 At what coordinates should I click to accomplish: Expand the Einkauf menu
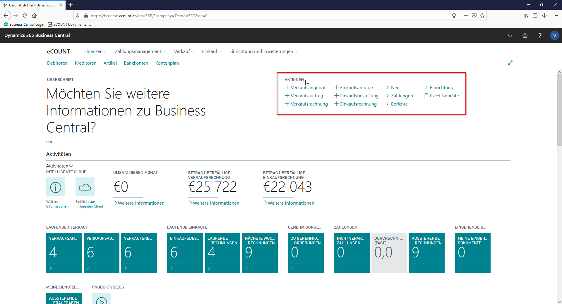[x=212, y=51]
